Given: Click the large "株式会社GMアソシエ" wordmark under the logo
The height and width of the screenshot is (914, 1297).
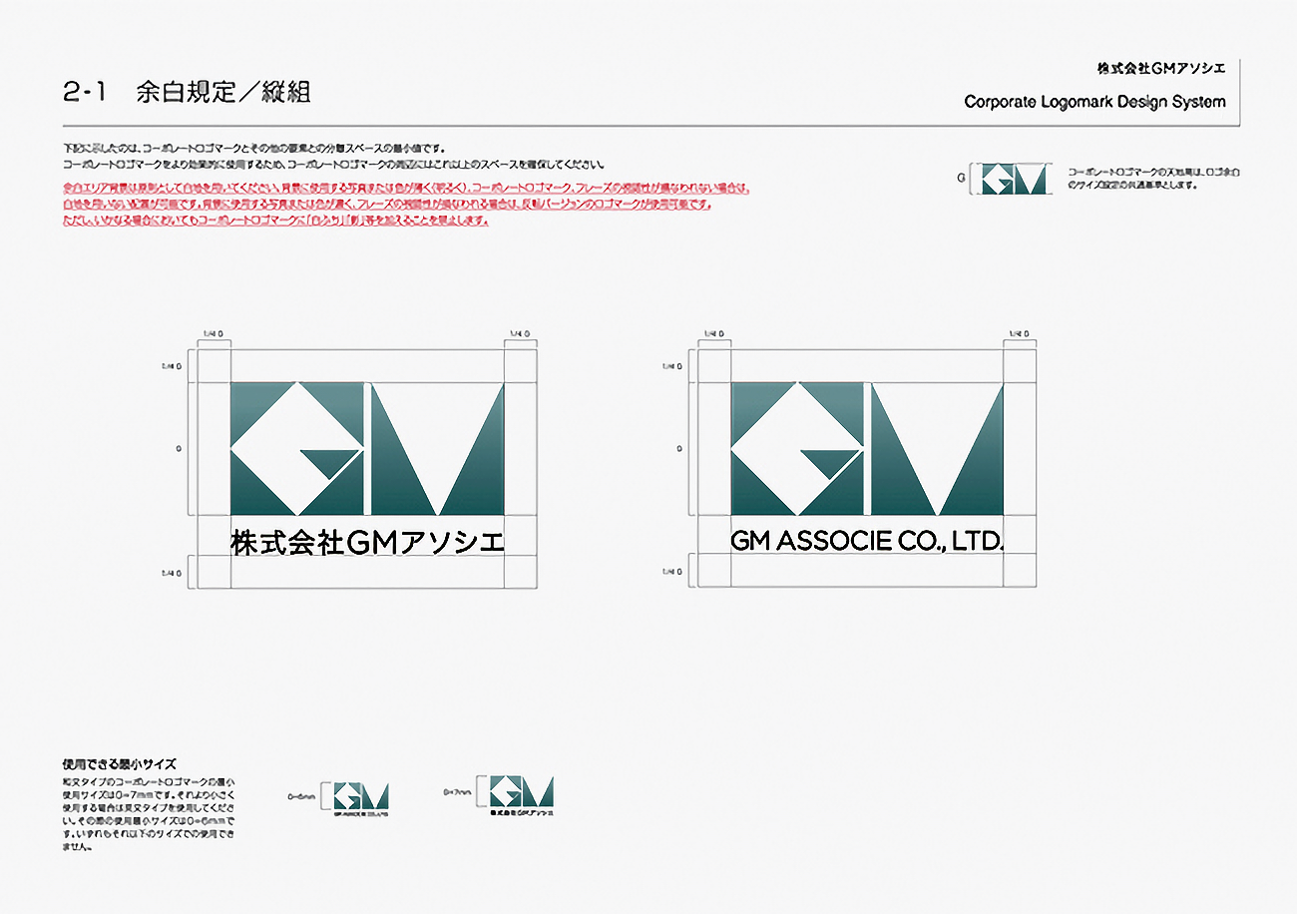Looking at the screenshot, I should click(x=367, y=542).
